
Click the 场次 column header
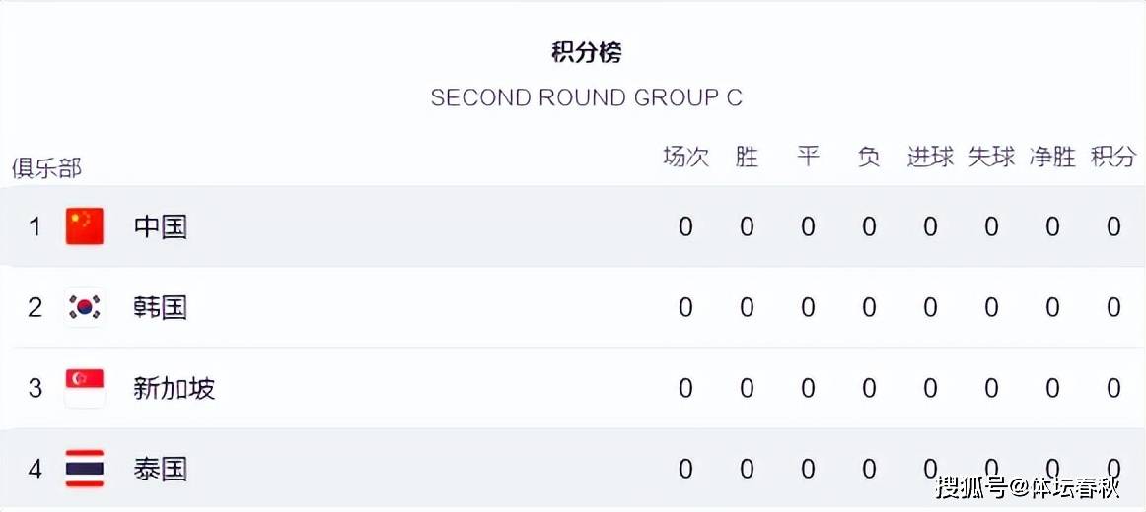(x=685, y=157)
